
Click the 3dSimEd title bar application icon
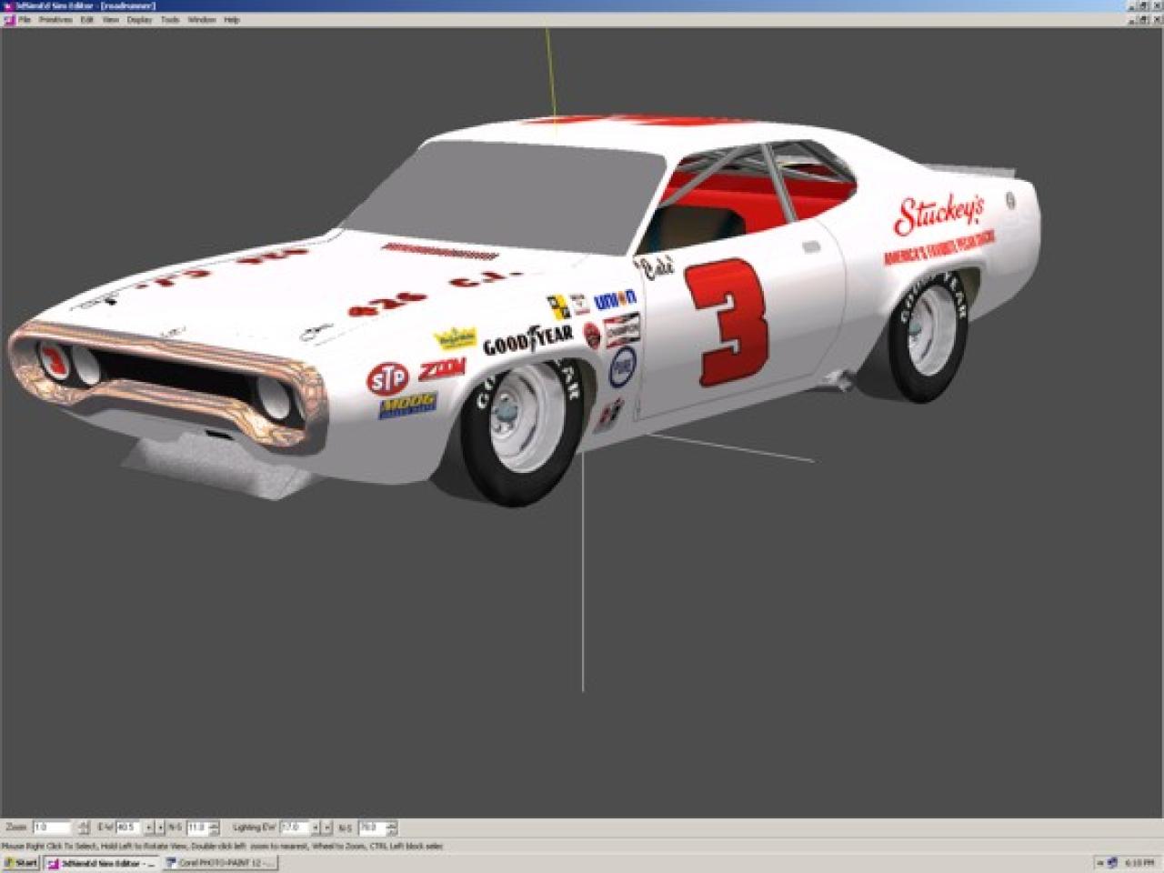click(7, 5)
